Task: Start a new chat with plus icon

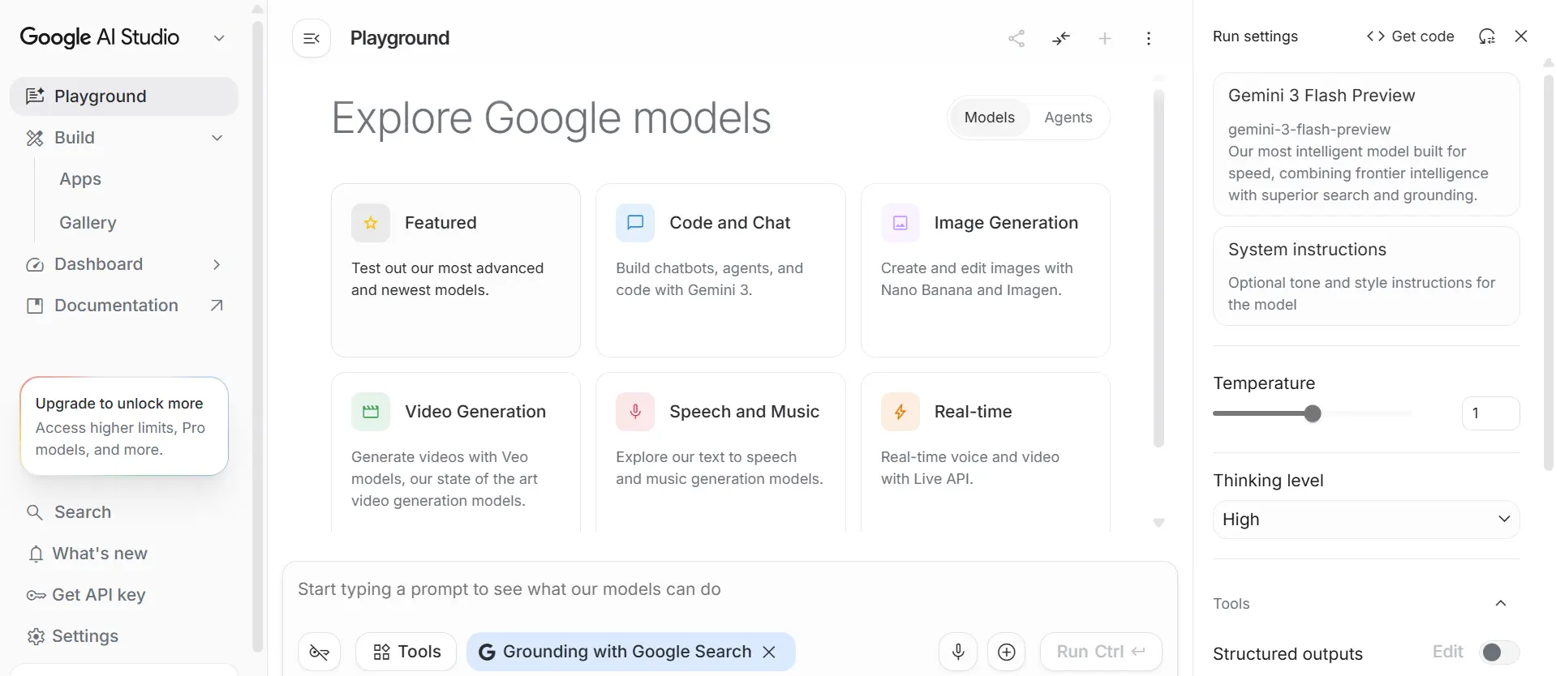Action: [1105, 38]
